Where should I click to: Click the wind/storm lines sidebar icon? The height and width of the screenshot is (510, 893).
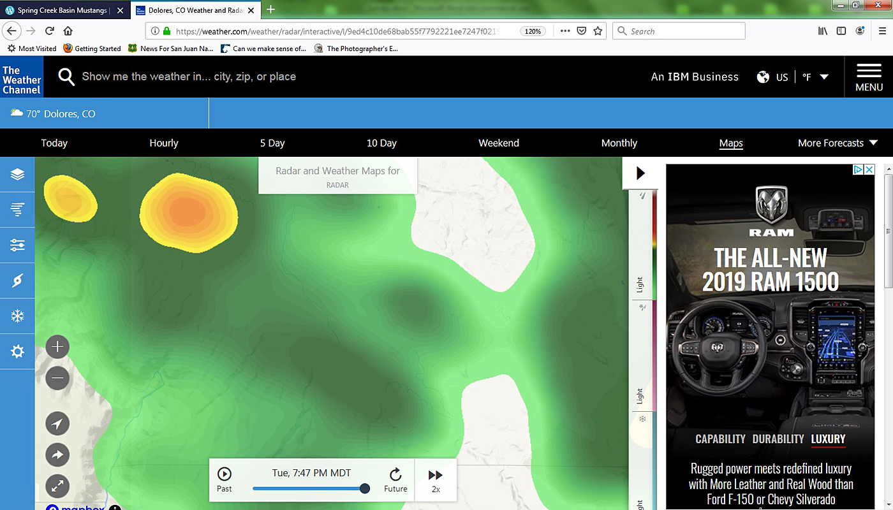pyautogui.click(x=17, y=209)
